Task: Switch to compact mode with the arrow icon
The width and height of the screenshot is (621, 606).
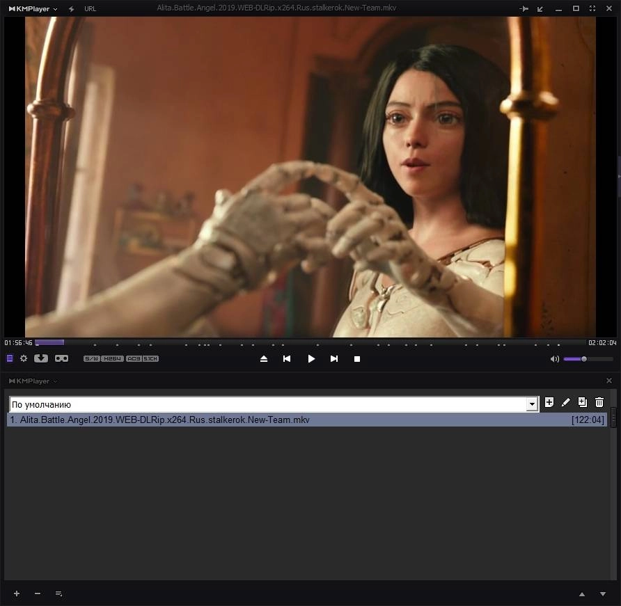Action: [x=540, y=9]
